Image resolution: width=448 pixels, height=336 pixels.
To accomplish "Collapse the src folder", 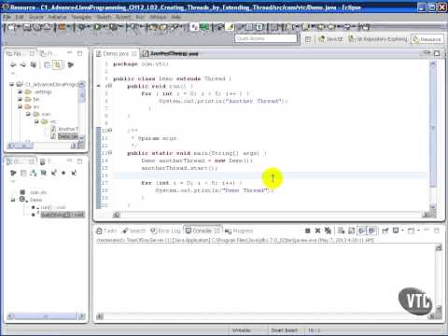I will coord(20,106).
